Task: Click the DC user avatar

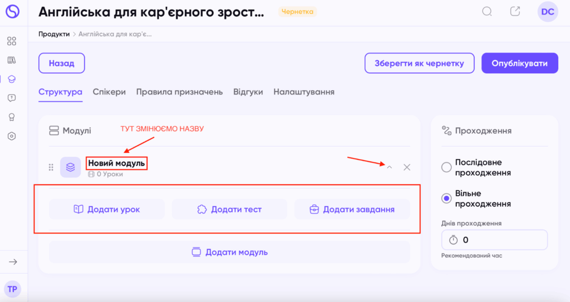Action: (548, 12)
